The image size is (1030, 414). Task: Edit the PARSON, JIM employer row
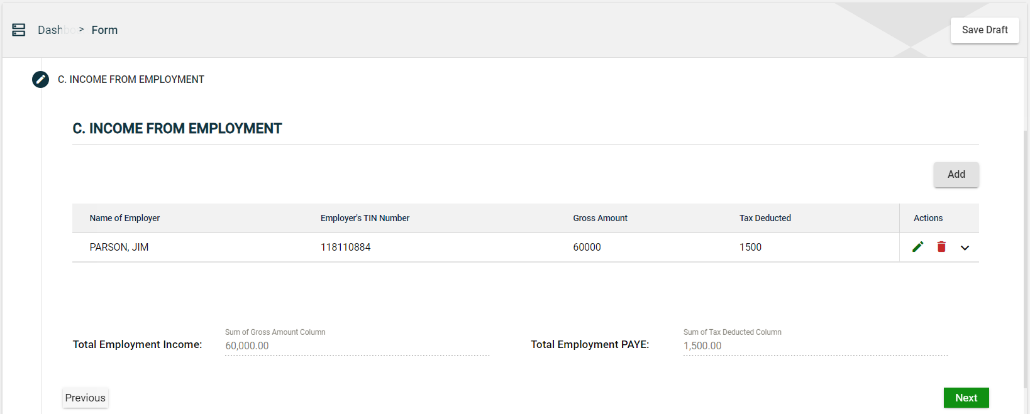pos(917,247)
